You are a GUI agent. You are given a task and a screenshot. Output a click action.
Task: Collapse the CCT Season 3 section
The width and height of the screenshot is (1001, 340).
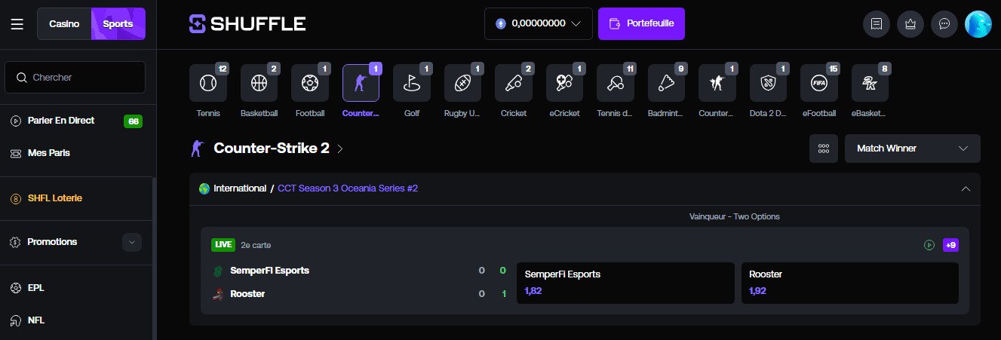click(x=965, y=188)
